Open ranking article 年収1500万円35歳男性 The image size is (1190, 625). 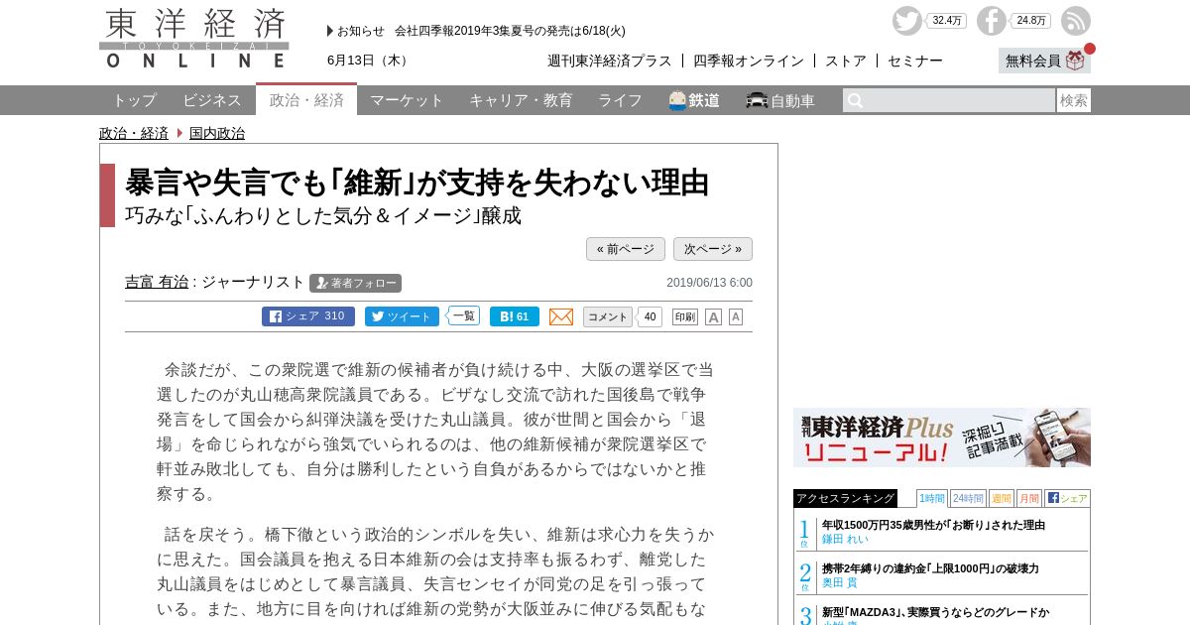[x=933, y=525]
